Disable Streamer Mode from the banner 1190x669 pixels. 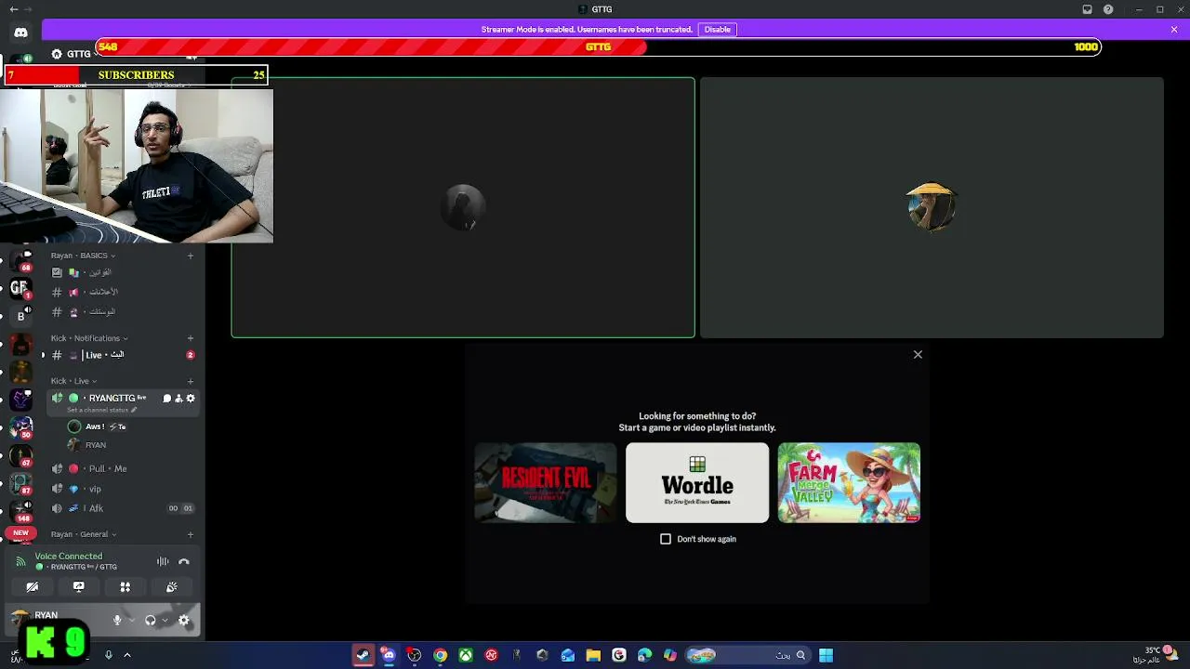[x=718, y=30]
